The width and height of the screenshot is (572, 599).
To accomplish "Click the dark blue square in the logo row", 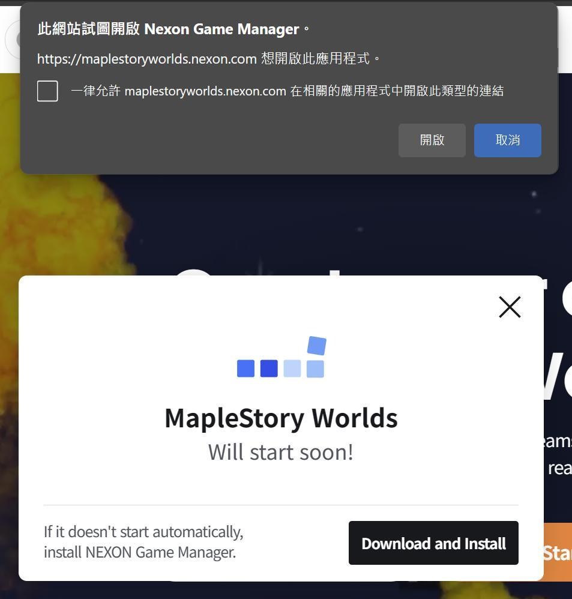I will click(x=268, y=369).
